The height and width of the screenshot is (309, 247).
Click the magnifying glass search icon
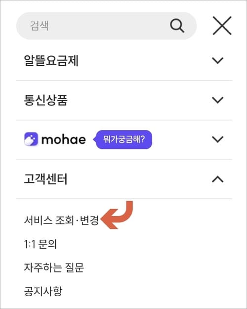[177, 26]
